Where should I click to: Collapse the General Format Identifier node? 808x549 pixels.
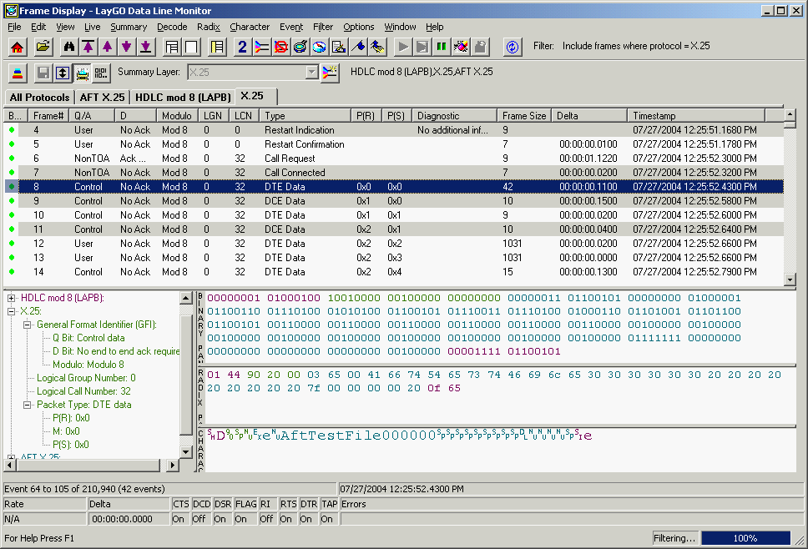coord(28,325)
